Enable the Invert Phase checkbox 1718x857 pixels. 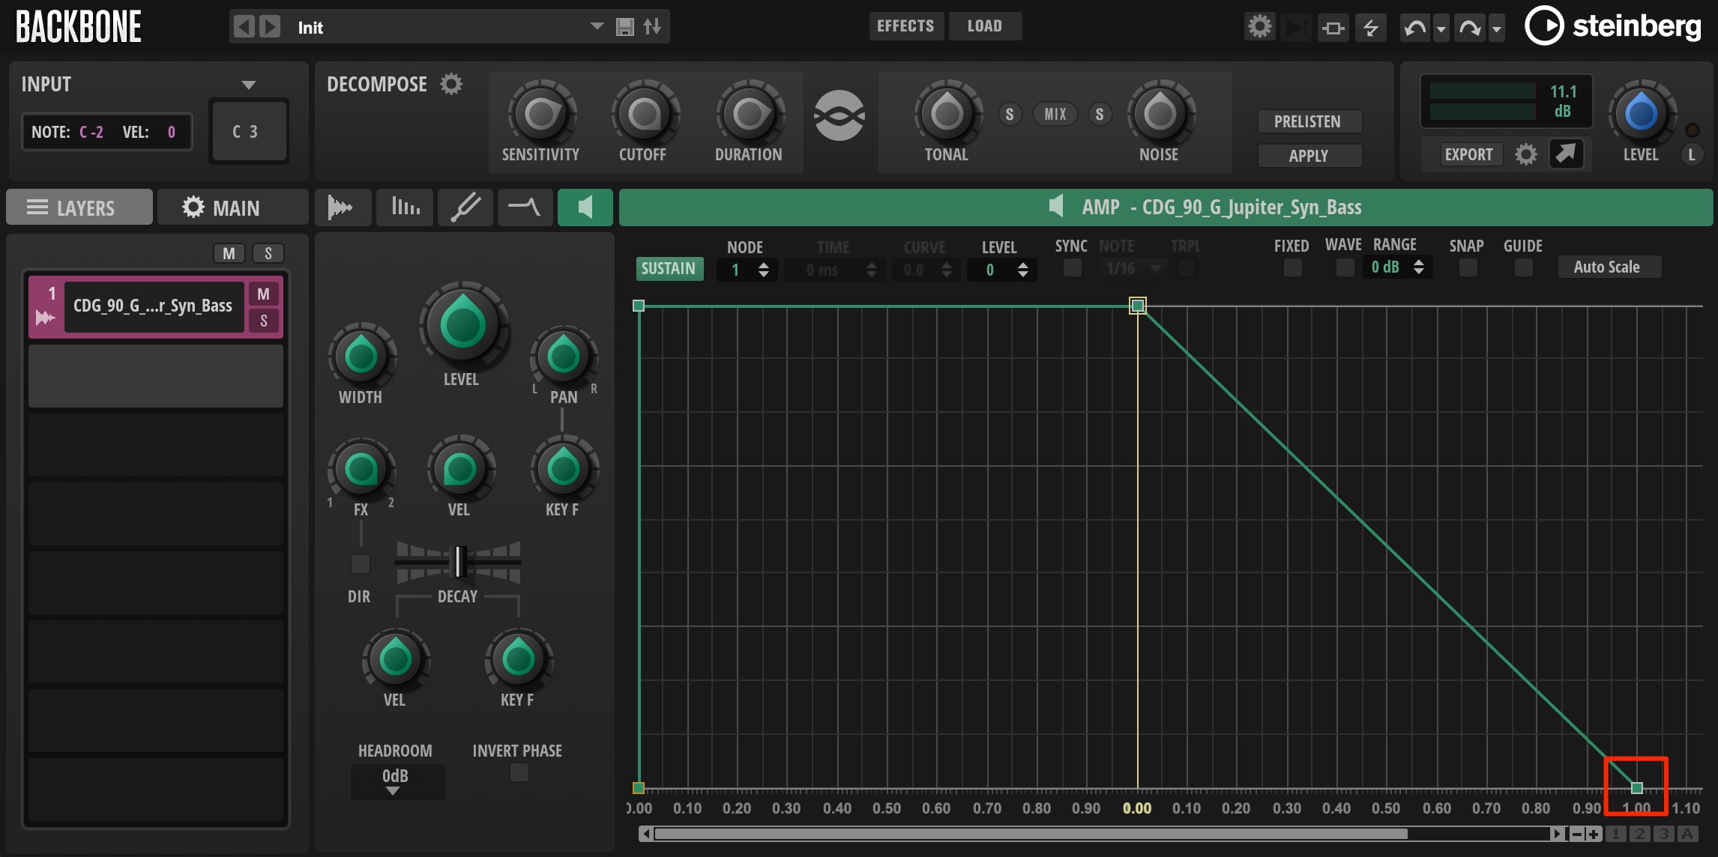point(519,772)
